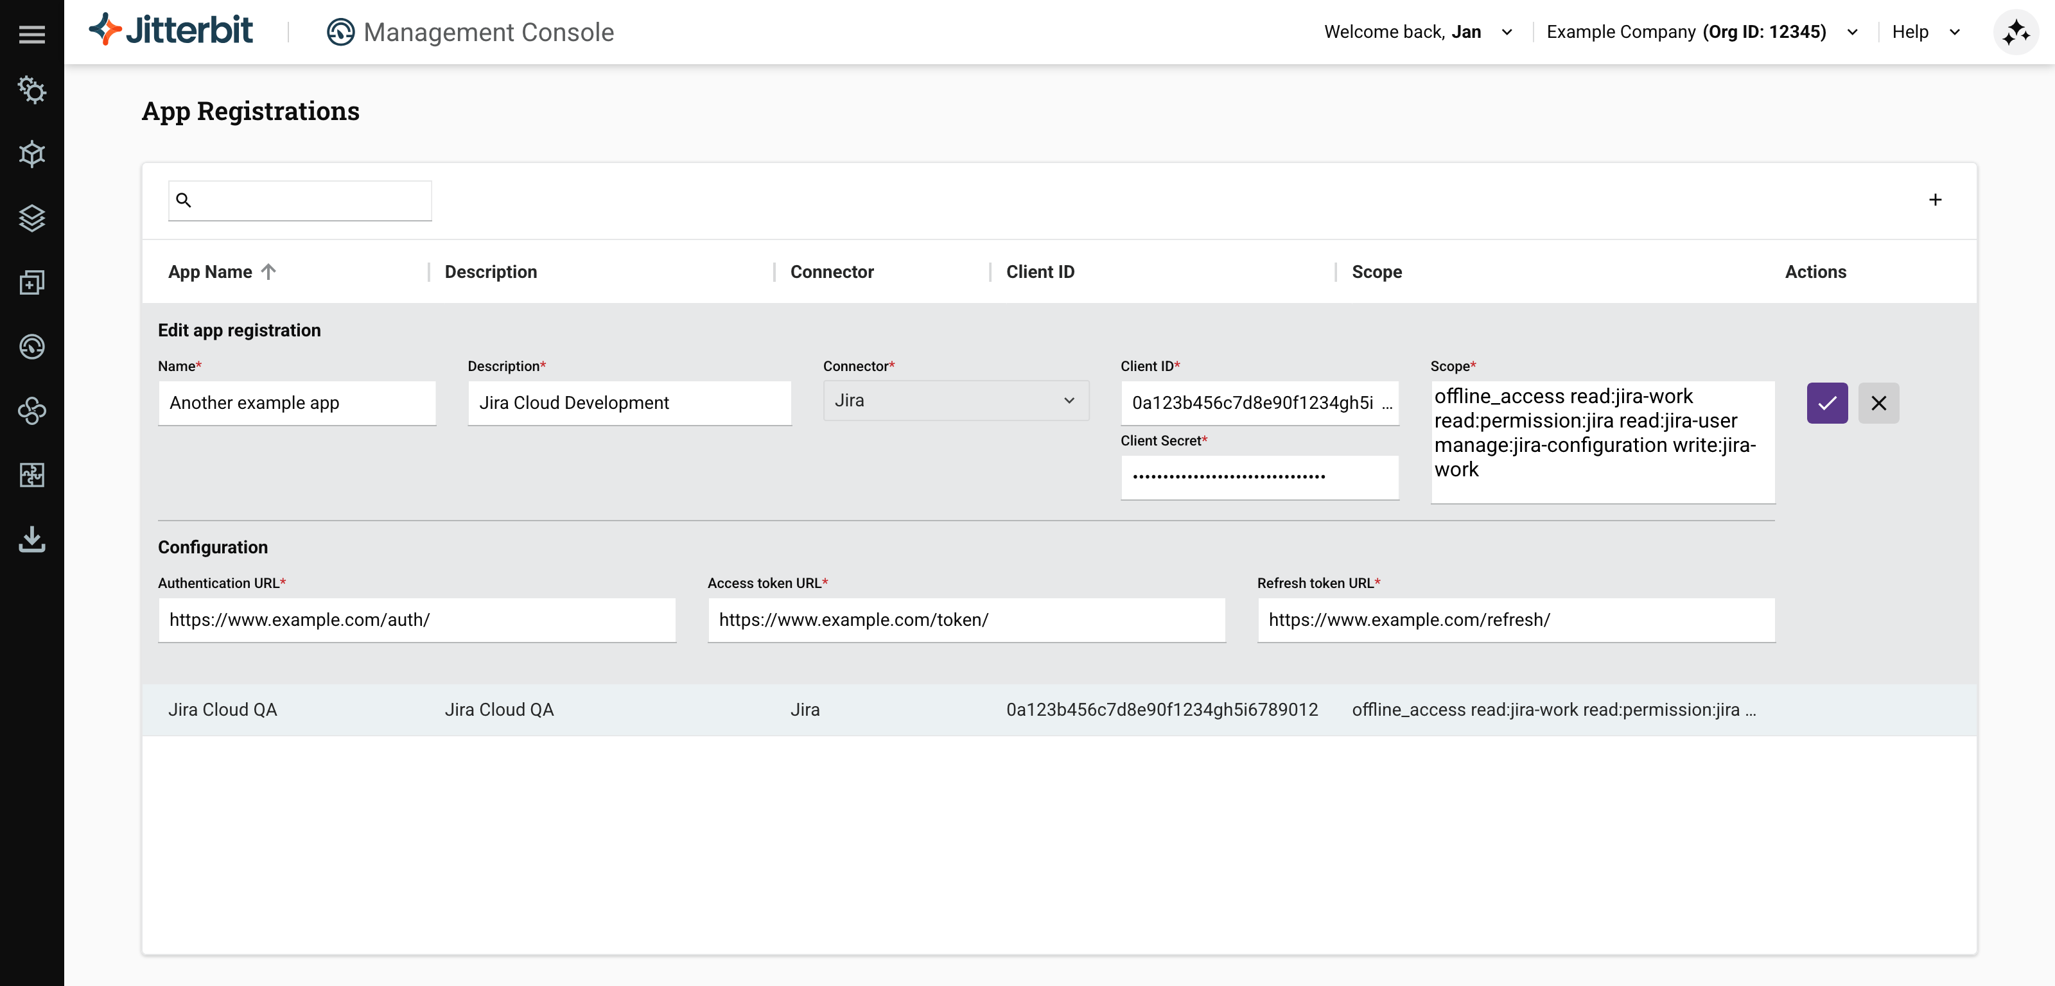2055x986 pixels.
Task: Click the gear settings sidebar icon
Action: (x=32, y=90)
